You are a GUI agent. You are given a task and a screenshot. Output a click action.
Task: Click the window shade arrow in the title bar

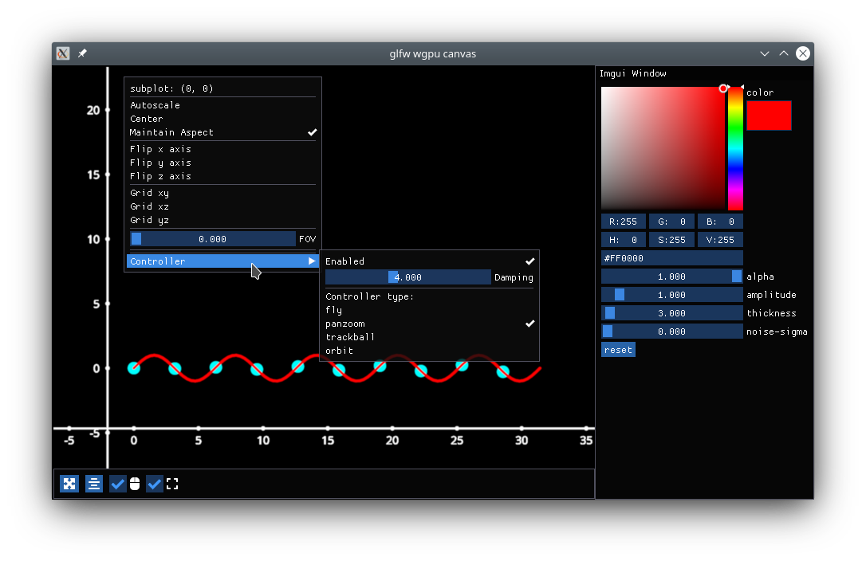[783, 53]
